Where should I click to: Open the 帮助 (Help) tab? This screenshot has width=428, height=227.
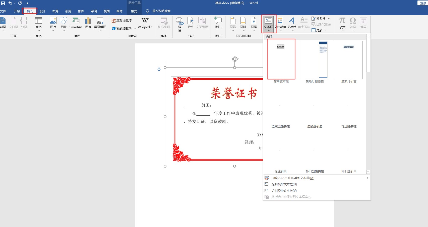(119, 11)
